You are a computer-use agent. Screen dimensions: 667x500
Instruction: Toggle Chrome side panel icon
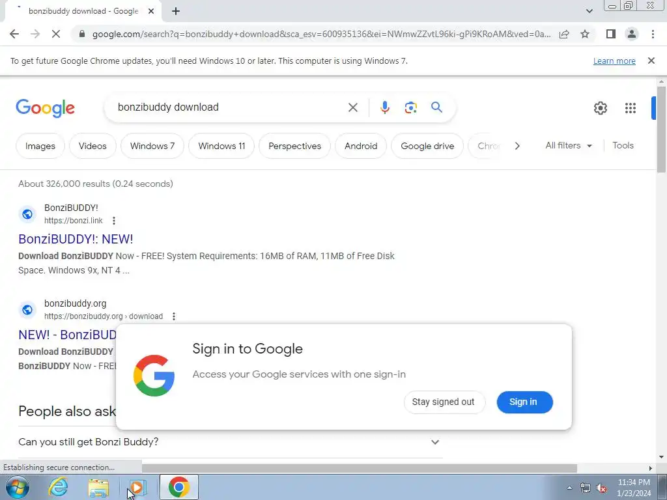(x=611, y=34)
